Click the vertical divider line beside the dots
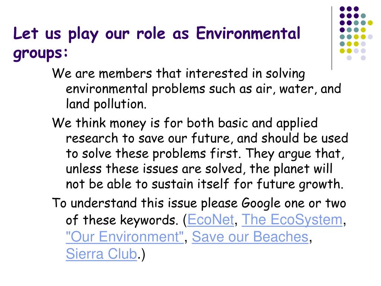This screenshot has width=381, height=286. (x=332, y=38)
